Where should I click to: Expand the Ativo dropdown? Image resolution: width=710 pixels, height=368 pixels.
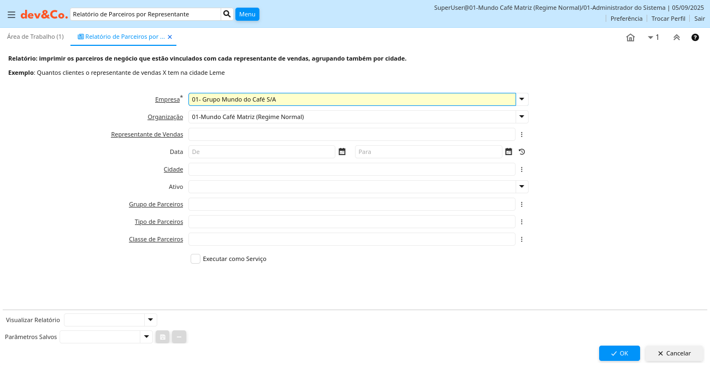[x=522, y=187]
